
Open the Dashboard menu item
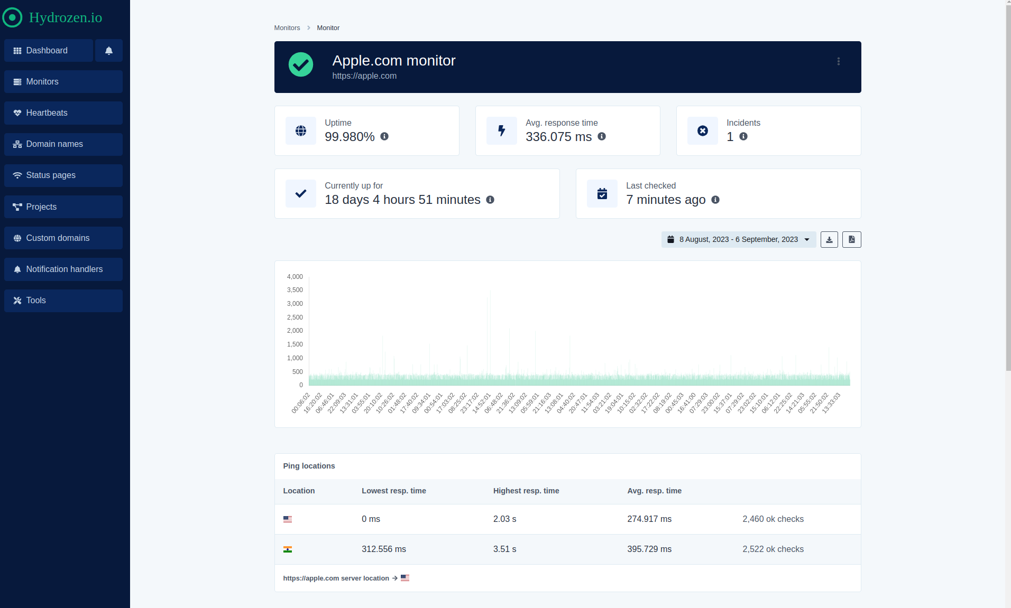tap(49, 51)
